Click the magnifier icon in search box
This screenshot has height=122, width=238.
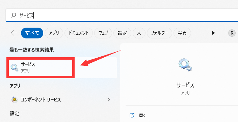point(14,15)
